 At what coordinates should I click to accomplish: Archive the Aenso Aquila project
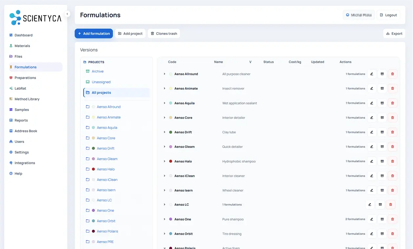click(x=382, y=103)
